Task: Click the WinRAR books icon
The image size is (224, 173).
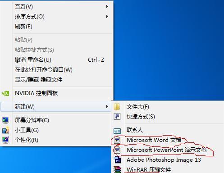Action: [x=117, y=170]
